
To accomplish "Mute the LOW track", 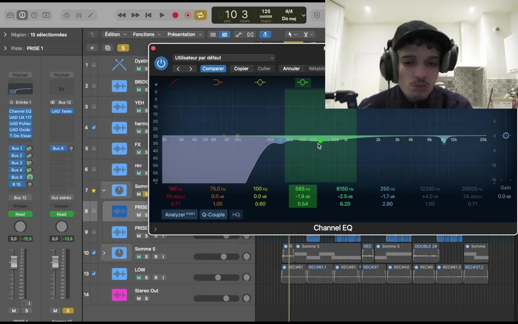I will 139,278.
